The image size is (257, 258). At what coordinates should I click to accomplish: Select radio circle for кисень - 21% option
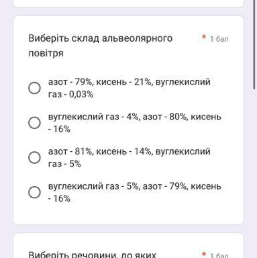[34, 88]
